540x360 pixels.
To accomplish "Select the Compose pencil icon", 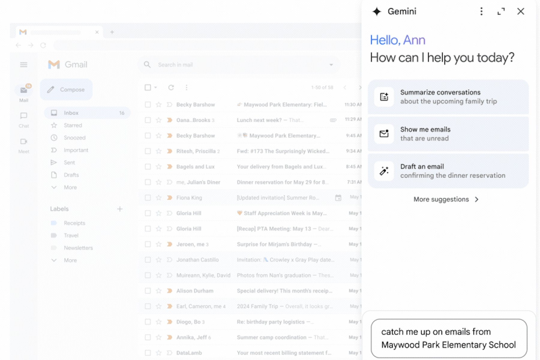I will (51, 89).
